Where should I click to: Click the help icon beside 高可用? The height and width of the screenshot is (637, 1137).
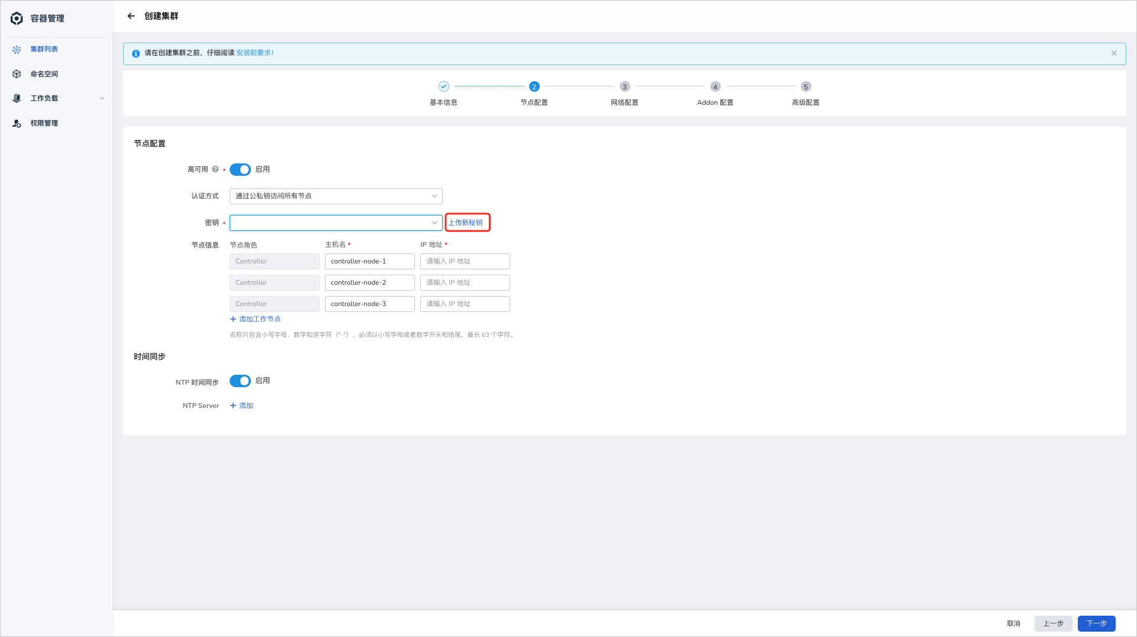(215, 169)
